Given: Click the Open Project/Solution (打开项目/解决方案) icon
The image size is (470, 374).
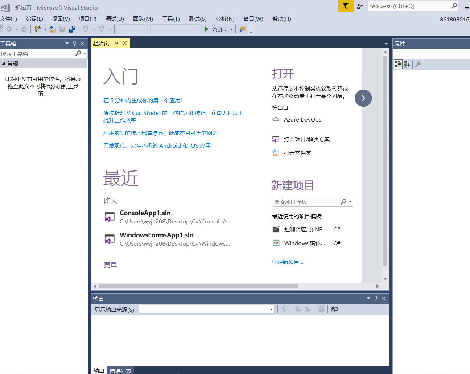Looking at the screenshot, I should [x=276, y=139].
